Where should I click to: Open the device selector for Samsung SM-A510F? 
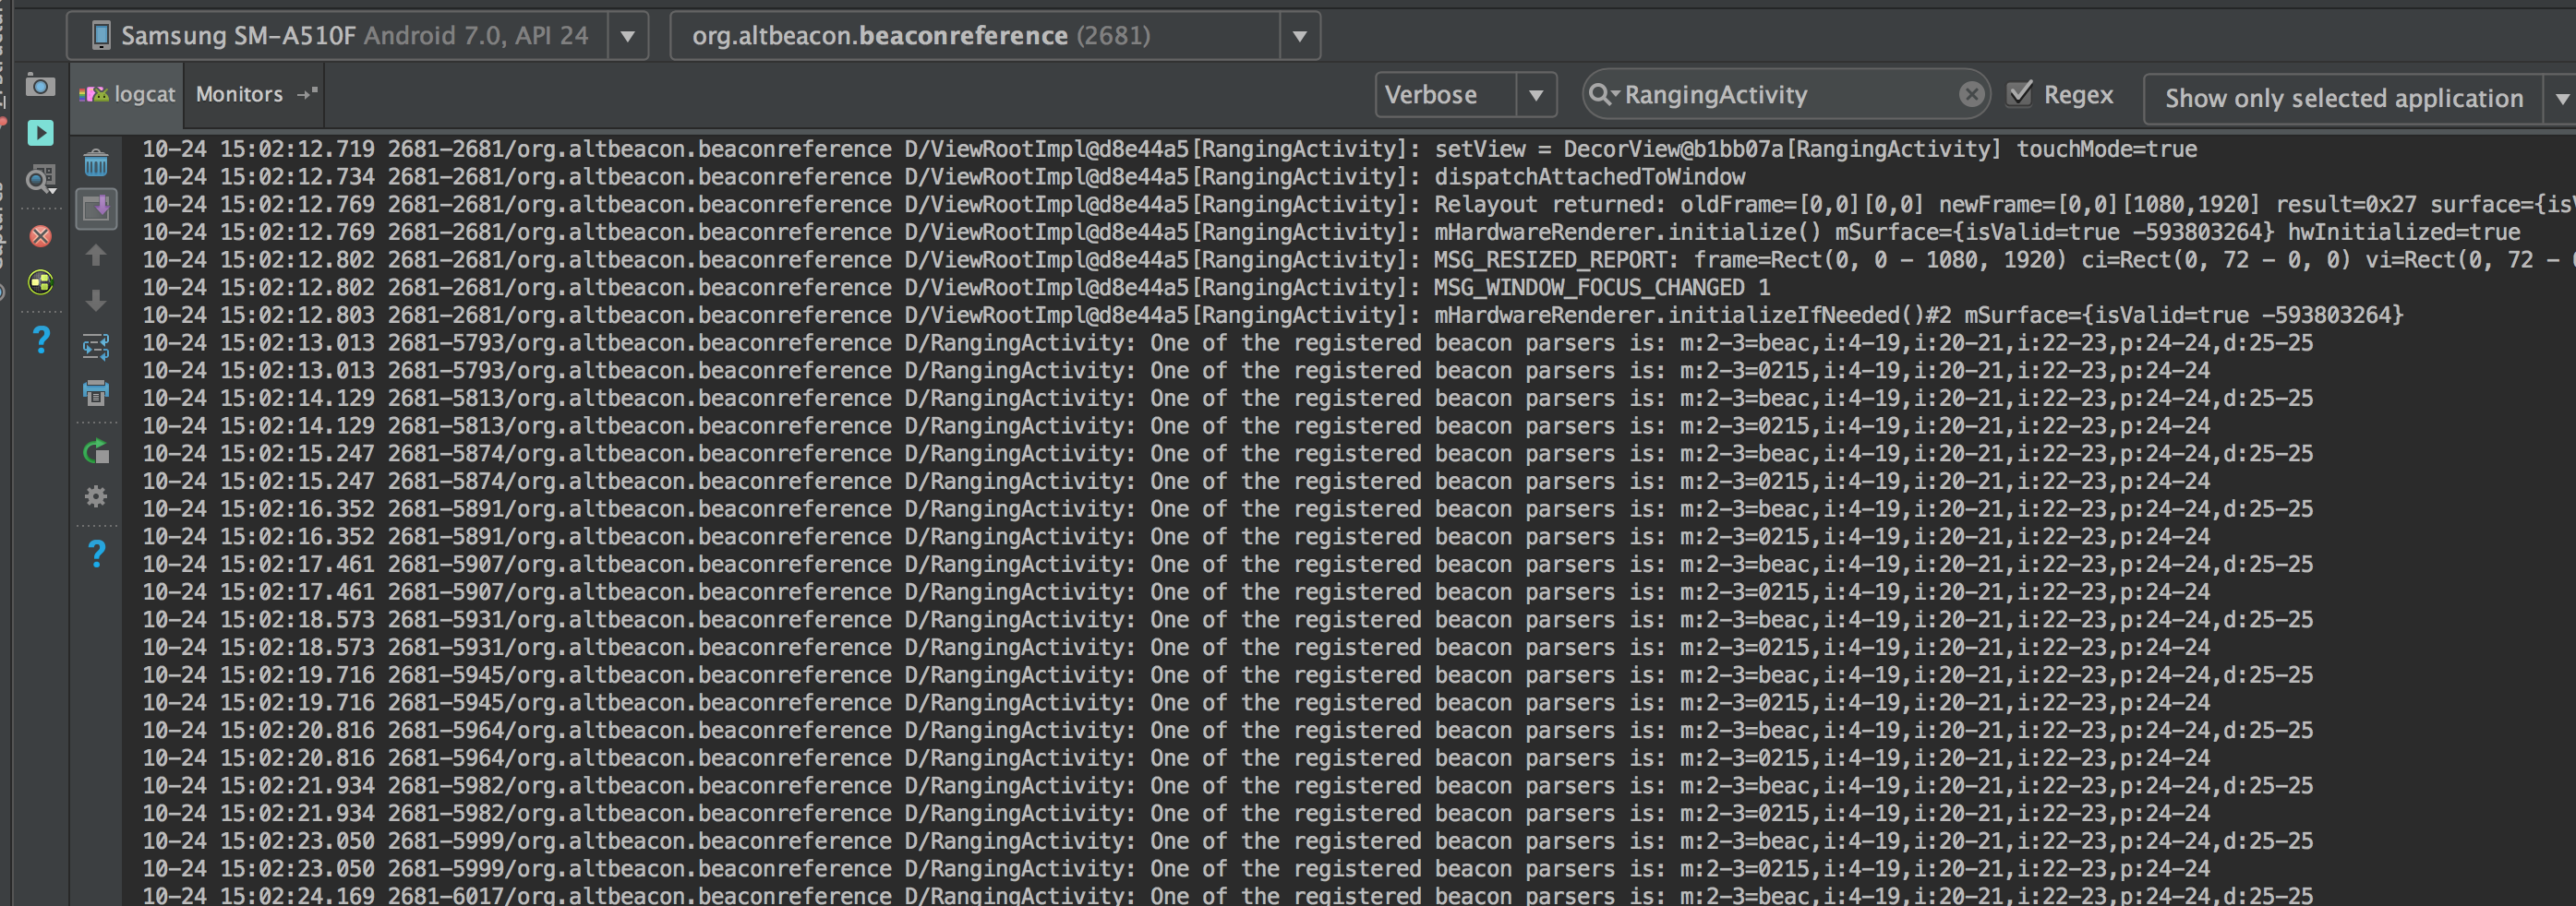(x=628, y=35)
